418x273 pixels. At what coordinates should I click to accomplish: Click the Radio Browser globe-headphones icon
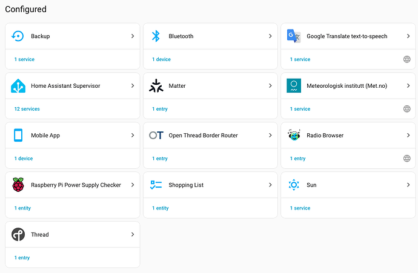pos(294,135)
